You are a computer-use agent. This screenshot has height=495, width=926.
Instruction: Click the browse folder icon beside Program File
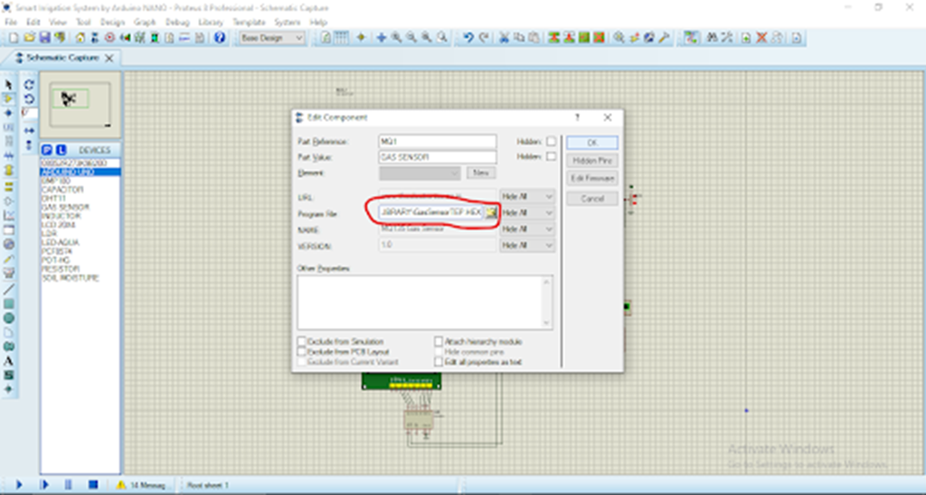coord(491,212)
